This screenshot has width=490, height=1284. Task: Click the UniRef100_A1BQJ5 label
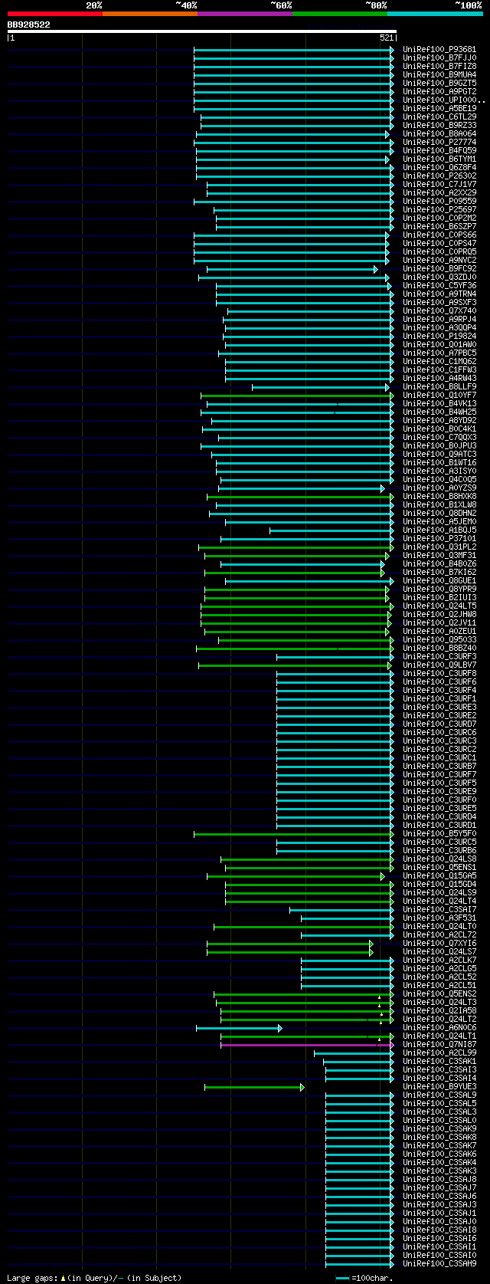click(439, 530)
